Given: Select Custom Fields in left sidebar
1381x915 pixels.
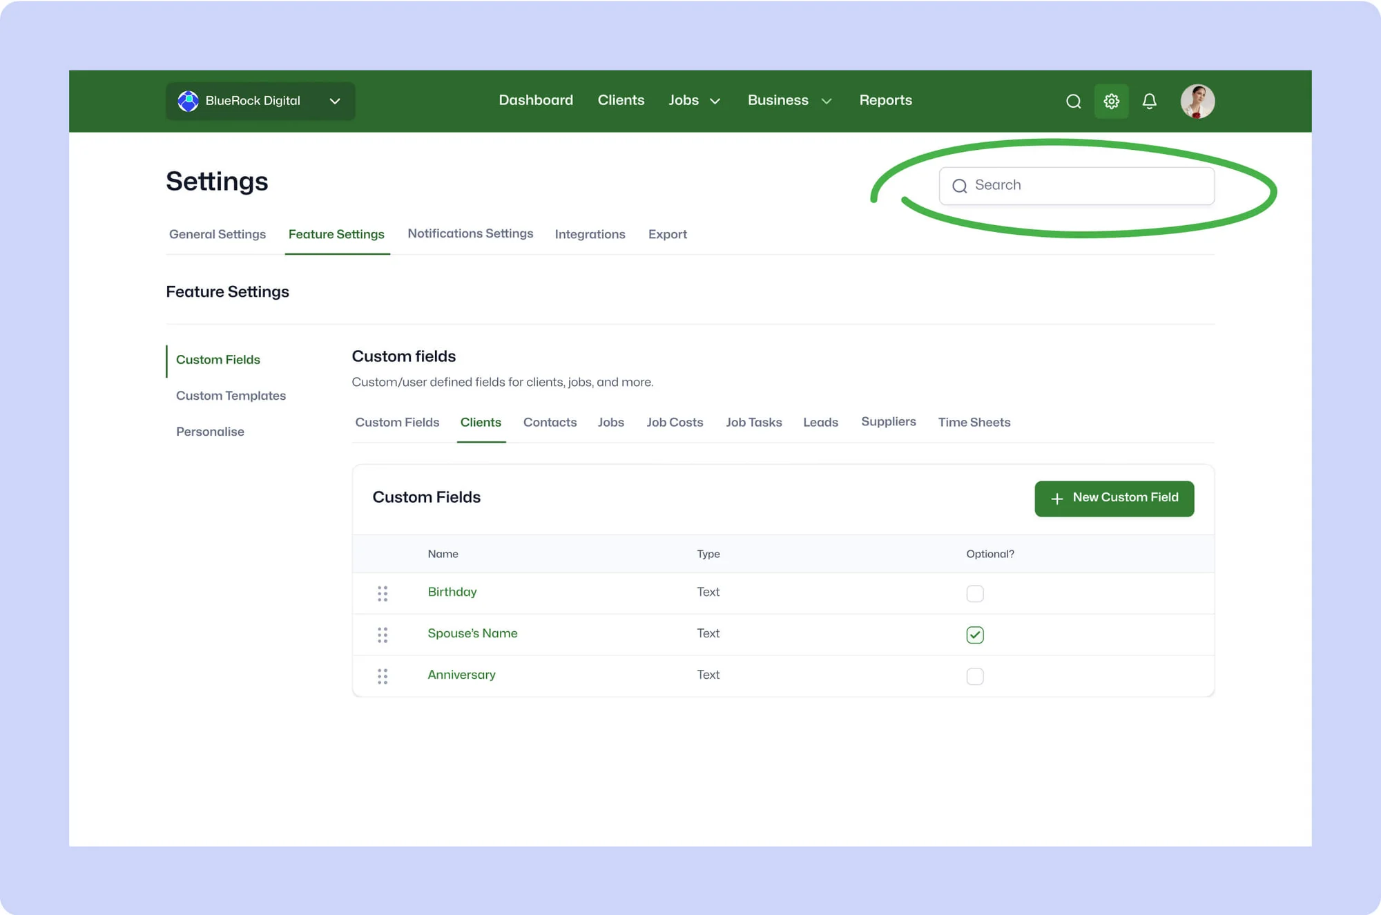Looking at the screenshot, I should click(218, 360).
